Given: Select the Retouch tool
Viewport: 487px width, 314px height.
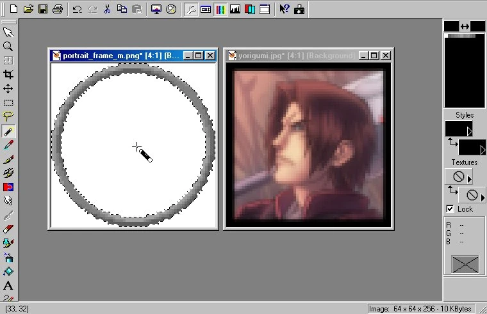Looking at the screenshot, I should 8,201.
